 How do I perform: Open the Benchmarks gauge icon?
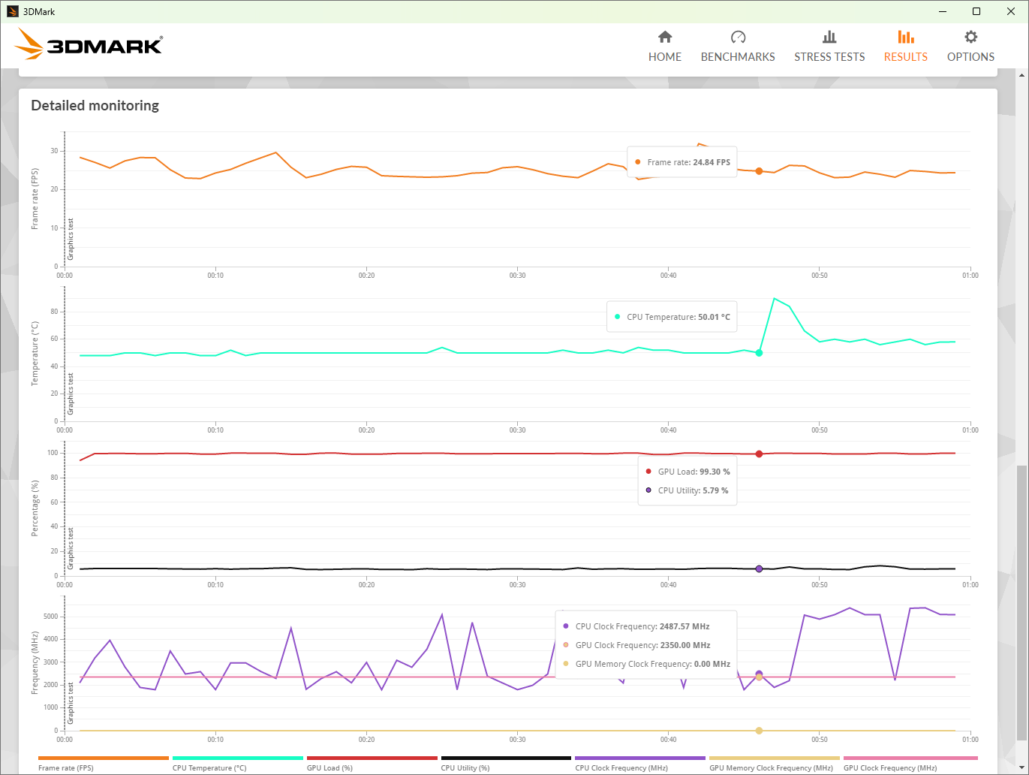click(x=738, y=38)
